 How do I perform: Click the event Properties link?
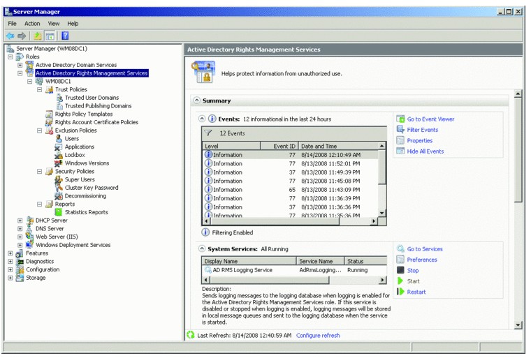pyautogui.click(x=420, y=140)
